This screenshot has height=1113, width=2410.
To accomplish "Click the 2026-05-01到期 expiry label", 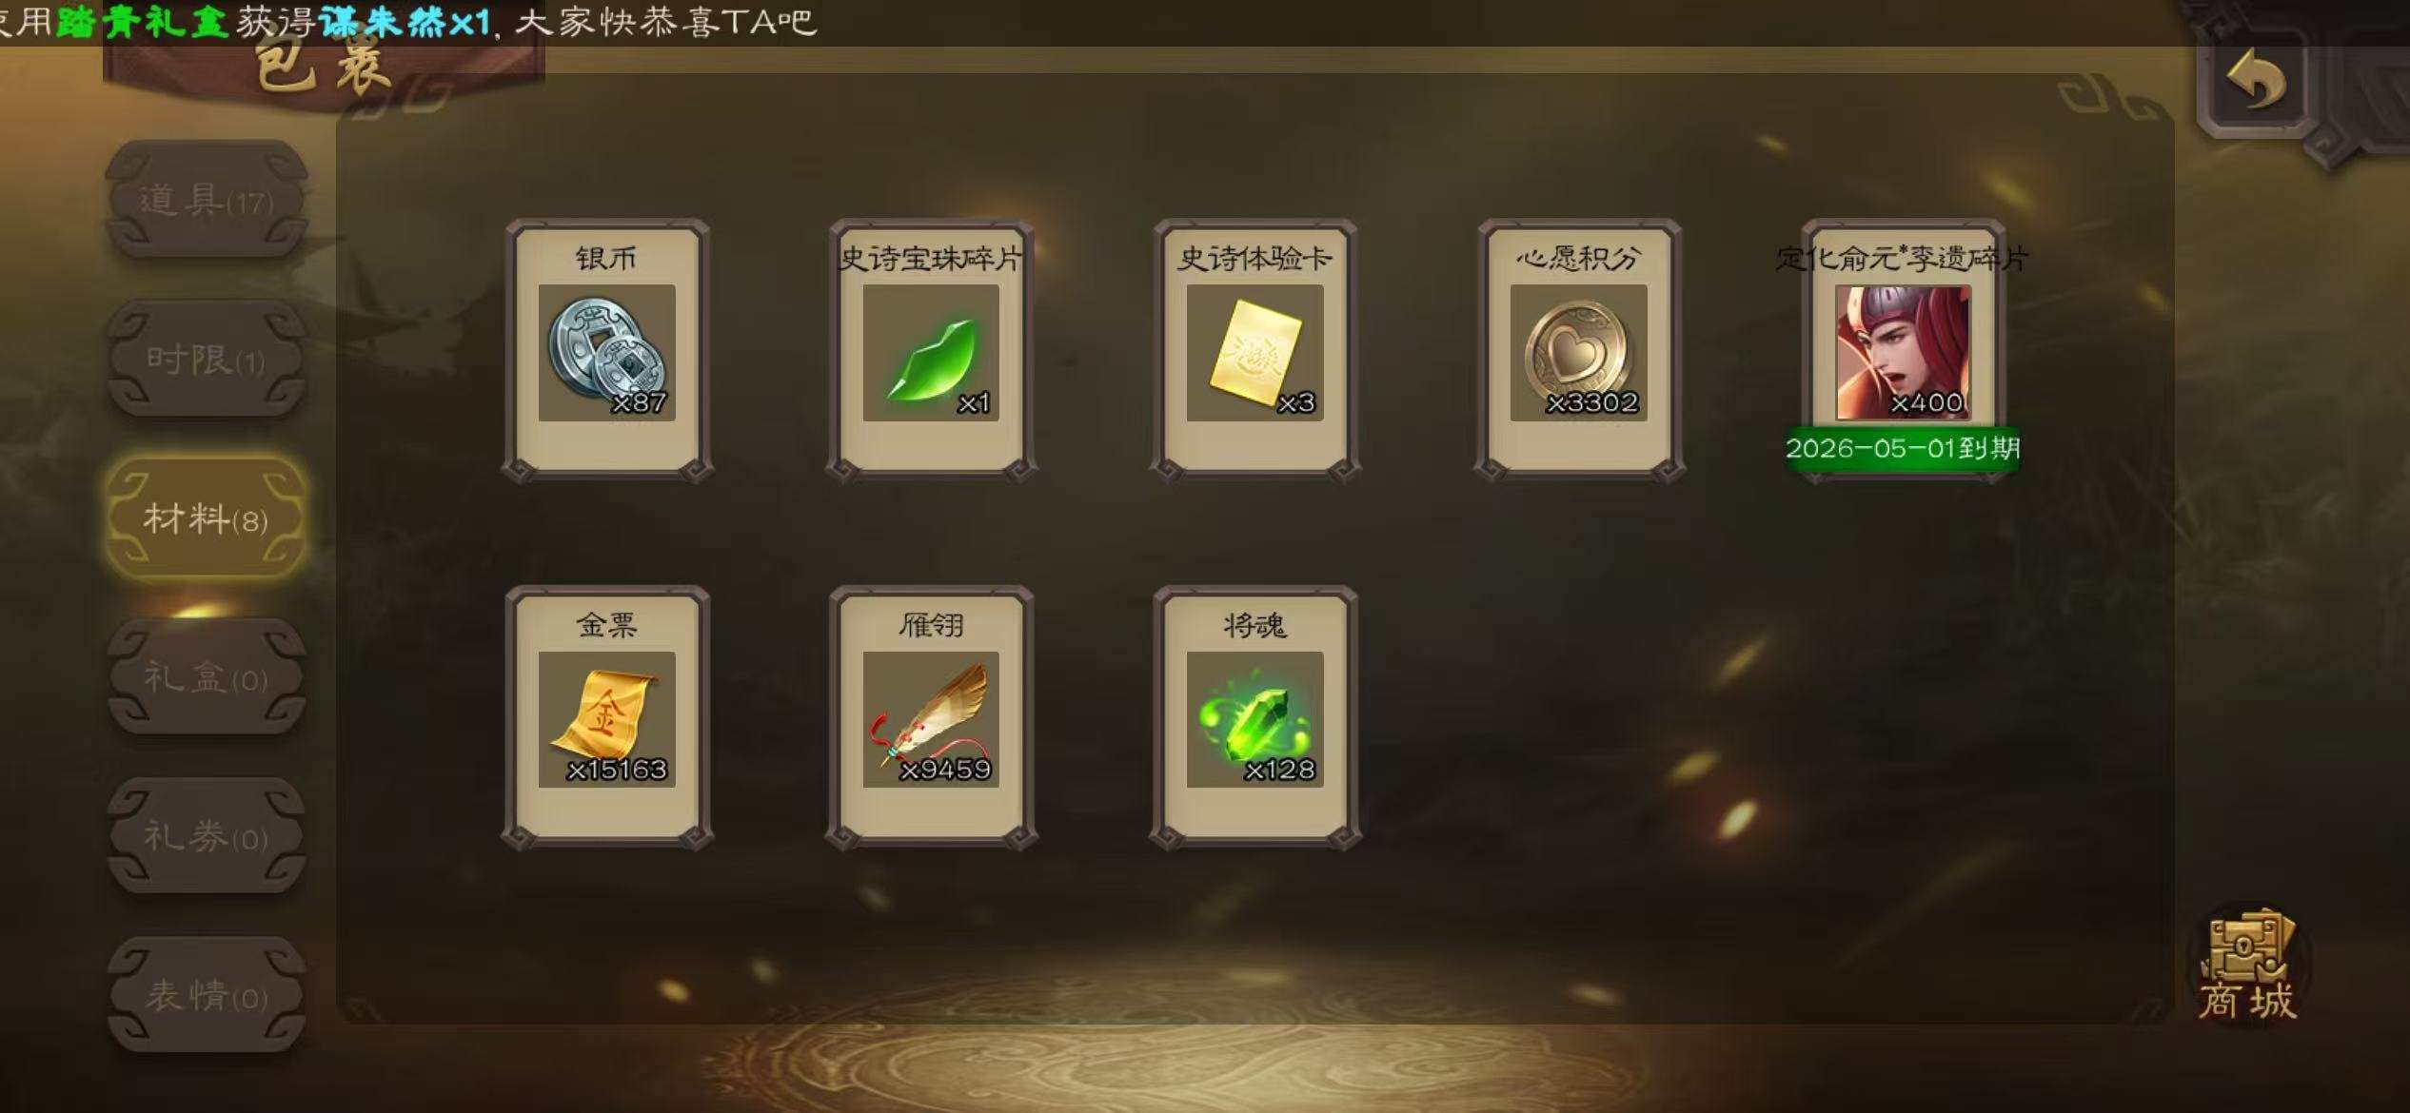I will coord(1902,448).
